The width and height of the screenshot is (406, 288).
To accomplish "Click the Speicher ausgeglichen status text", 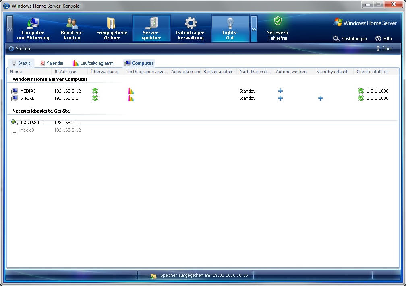I will (x=204, y=276).
